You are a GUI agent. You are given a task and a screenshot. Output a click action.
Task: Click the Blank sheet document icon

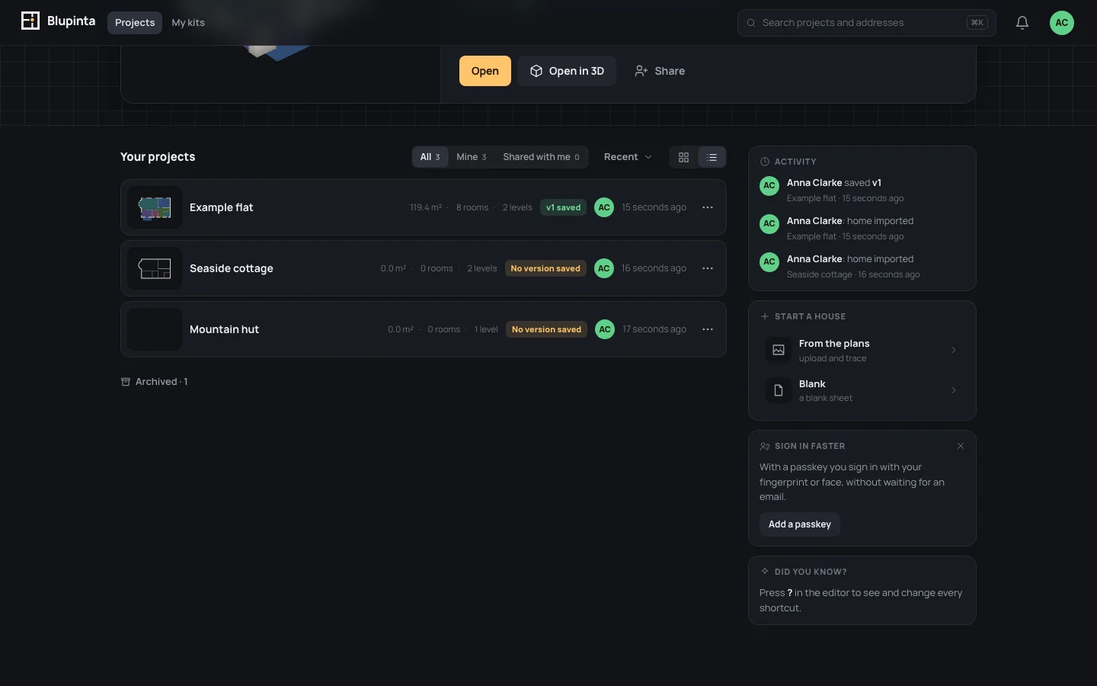[x=779, y=390]
